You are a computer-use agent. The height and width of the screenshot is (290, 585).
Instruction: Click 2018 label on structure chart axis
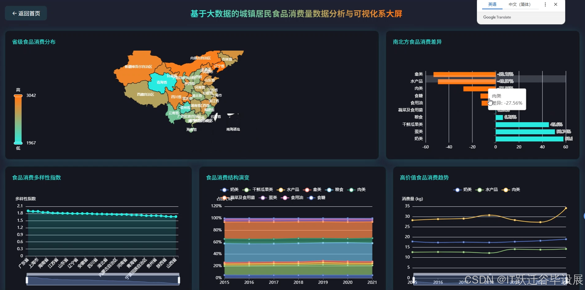298,282
